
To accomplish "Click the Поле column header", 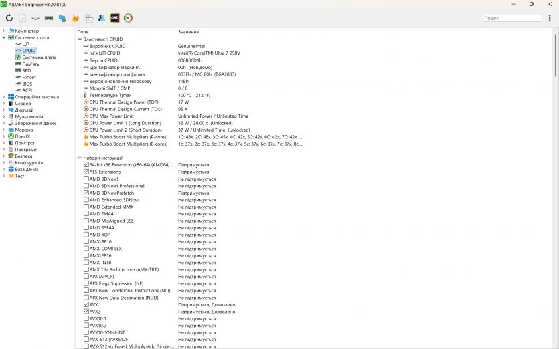I will [83, 31].
